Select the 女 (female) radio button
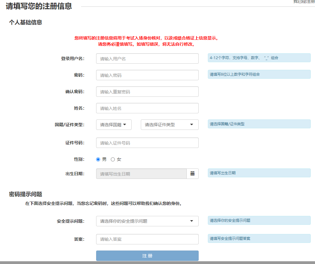 113,159
